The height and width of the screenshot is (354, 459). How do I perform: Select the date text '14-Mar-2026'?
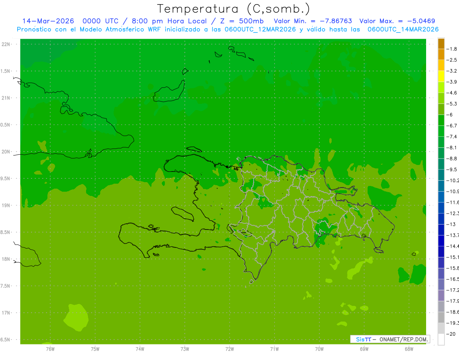click(x=48, y=21)
